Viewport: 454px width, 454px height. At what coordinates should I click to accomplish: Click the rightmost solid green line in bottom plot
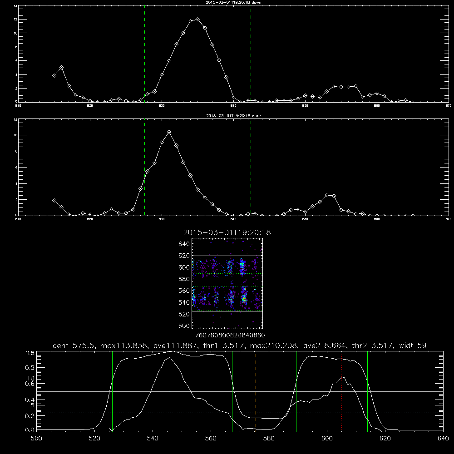[x=367, y=391]
